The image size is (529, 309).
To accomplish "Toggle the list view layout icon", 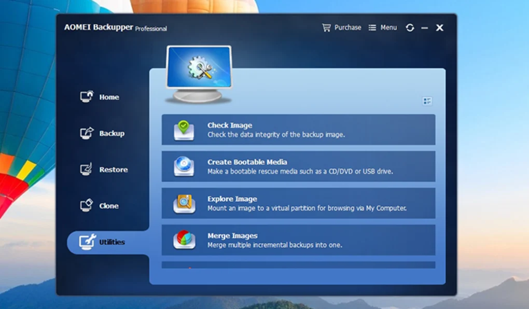I will coord(427,101).
